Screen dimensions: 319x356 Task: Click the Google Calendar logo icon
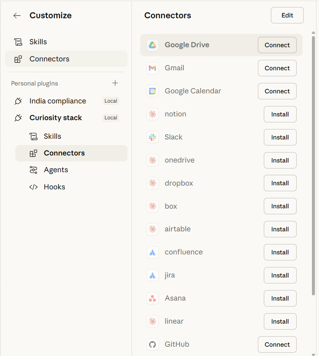click(x=152, y=91)
